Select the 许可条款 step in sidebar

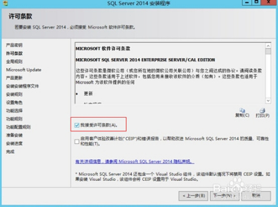click(14, 53)
